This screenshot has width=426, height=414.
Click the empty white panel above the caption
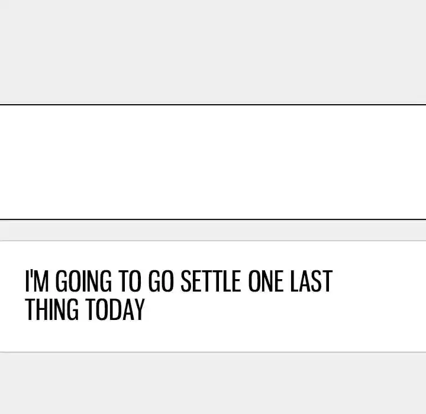[x=213, y=161]
